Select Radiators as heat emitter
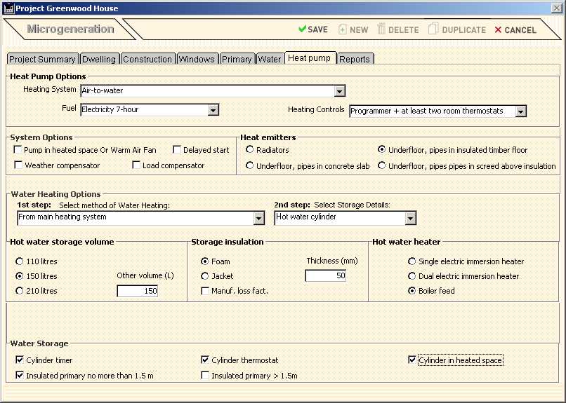Viewport: 566px width, 403px height. (249, 150)
